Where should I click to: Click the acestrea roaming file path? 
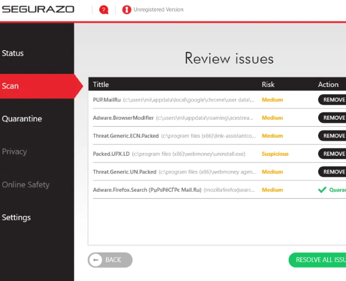[204, 118]
